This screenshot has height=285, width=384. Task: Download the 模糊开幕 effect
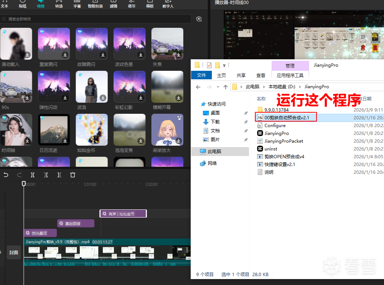(178, 97)
